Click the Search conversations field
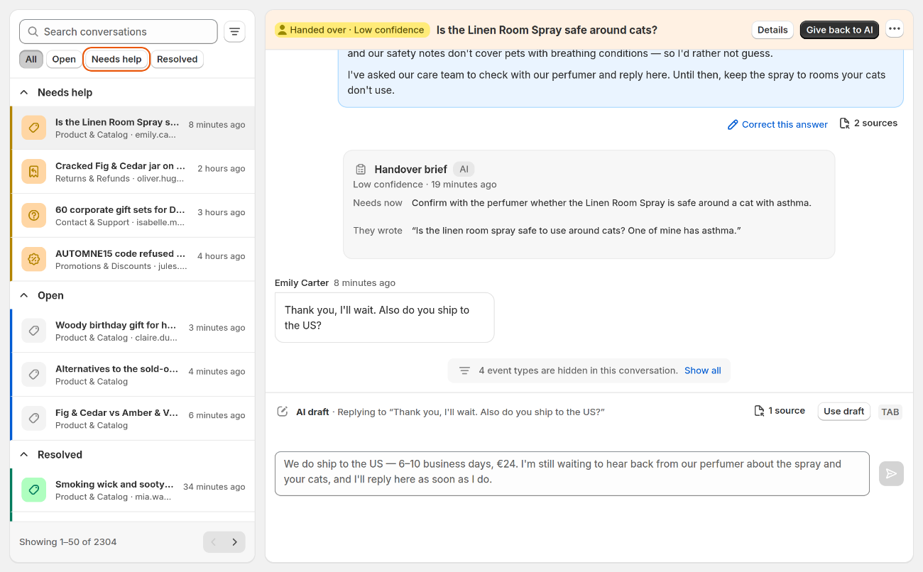 pyautogui.click(x=119, y=32)
